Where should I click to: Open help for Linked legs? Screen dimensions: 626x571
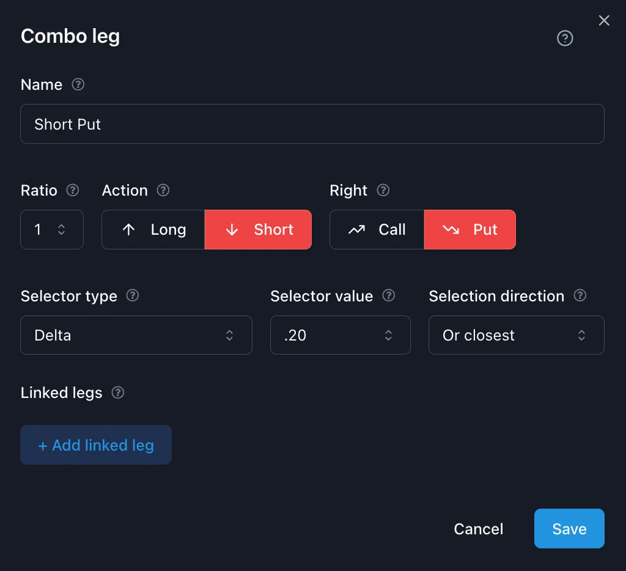pyautogui.click(x=118, y=392)
